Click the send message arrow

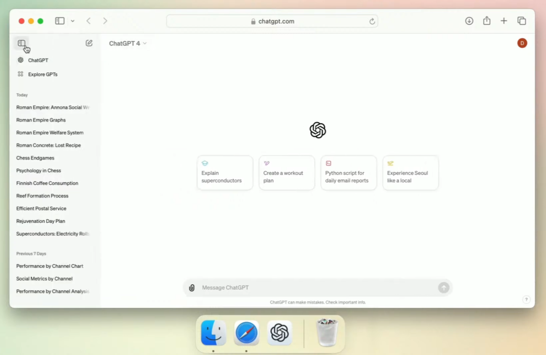443,287
